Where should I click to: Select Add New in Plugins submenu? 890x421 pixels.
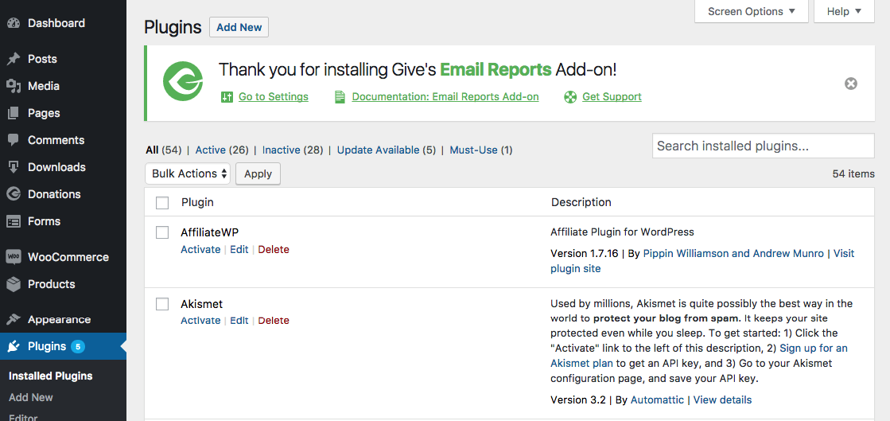[x=31, y=398]
